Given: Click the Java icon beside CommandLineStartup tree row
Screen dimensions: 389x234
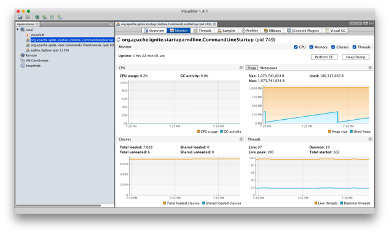Looking at the screenshot, I should point(28,40).
